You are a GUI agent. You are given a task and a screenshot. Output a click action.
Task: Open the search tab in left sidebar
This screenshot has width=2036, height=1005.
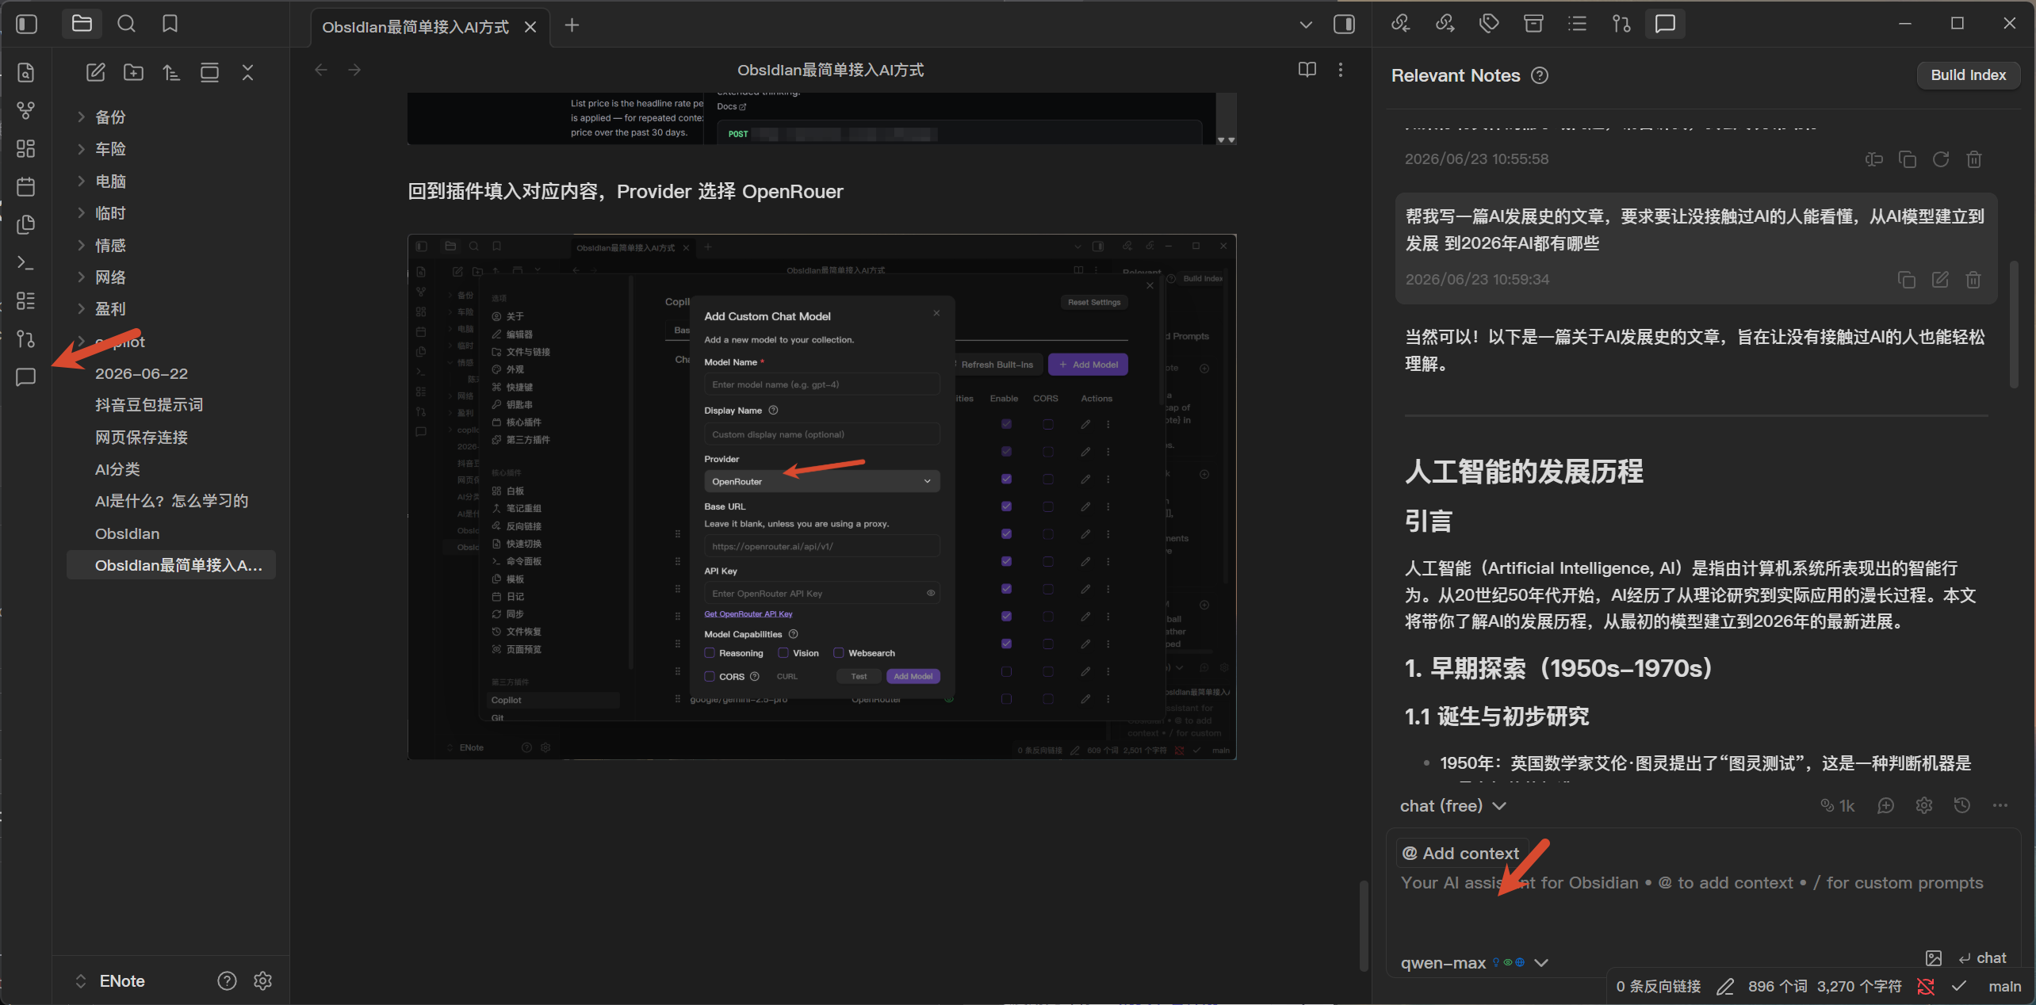[126, 25]
